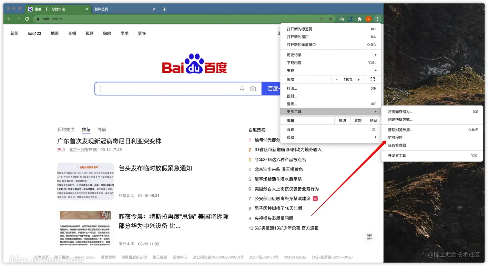Open 下载内容 from the menu
Screen dimensions: 488x266
coord(331,63)
